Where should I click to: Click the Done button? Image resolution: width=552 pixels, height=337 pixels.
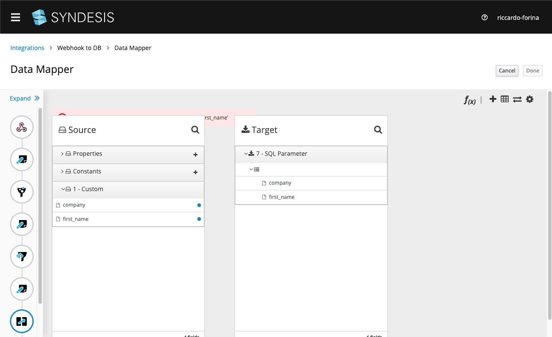click(x=533, y=71)
